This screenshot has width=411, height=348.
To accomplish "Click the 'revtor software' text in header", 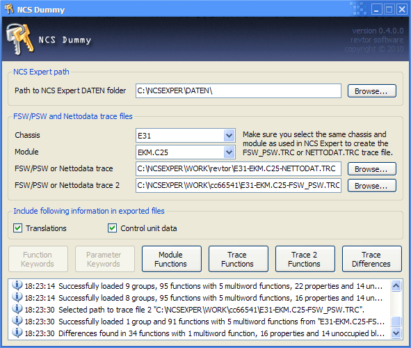I will tap(377, 40).
